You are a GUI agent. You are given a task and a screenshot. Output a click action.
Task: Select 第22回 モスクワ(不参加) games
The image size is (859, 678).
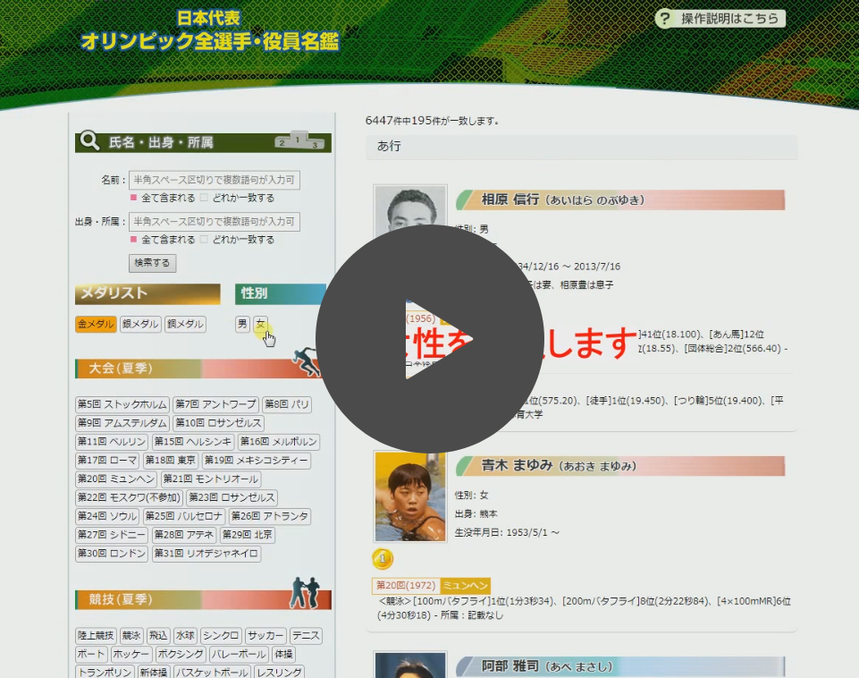130,497
